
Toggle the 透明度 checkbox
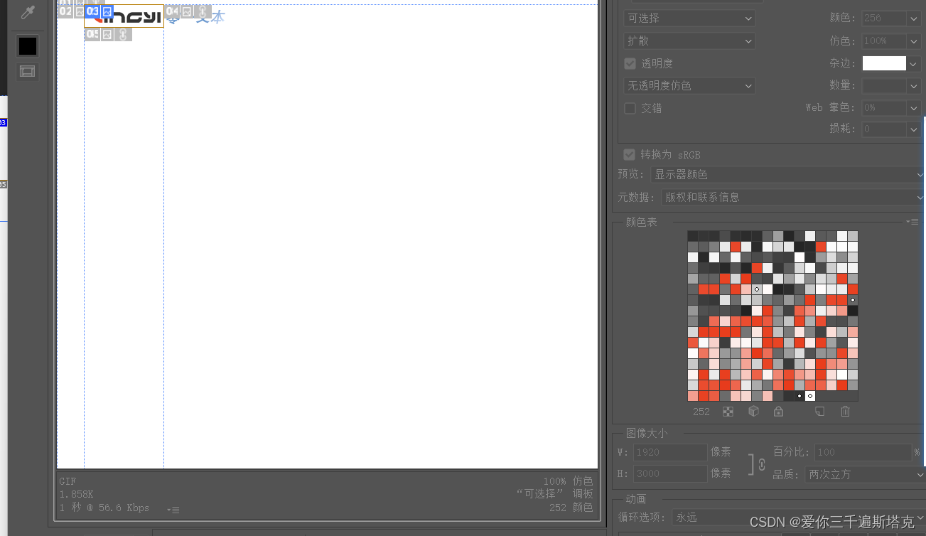pyautogui.click(x=630, y=63)
